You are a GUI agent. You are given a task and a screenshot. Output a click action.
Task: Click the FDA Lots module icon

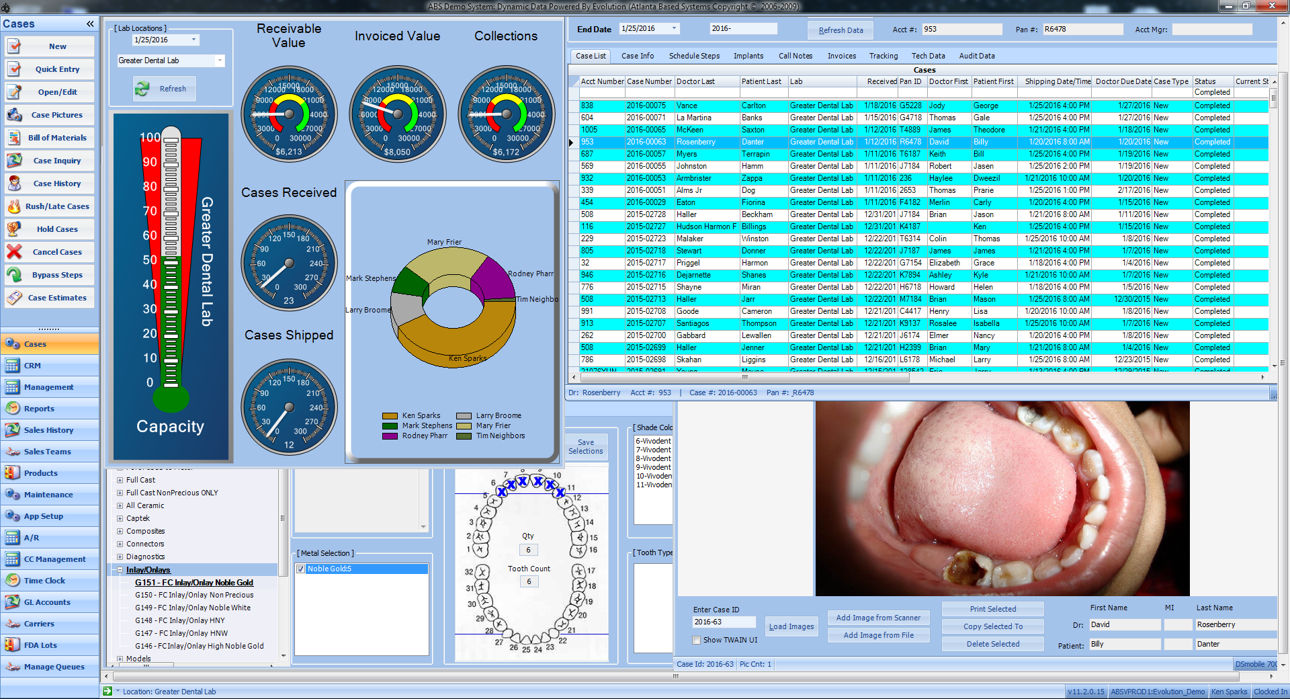tap(12, 645)
